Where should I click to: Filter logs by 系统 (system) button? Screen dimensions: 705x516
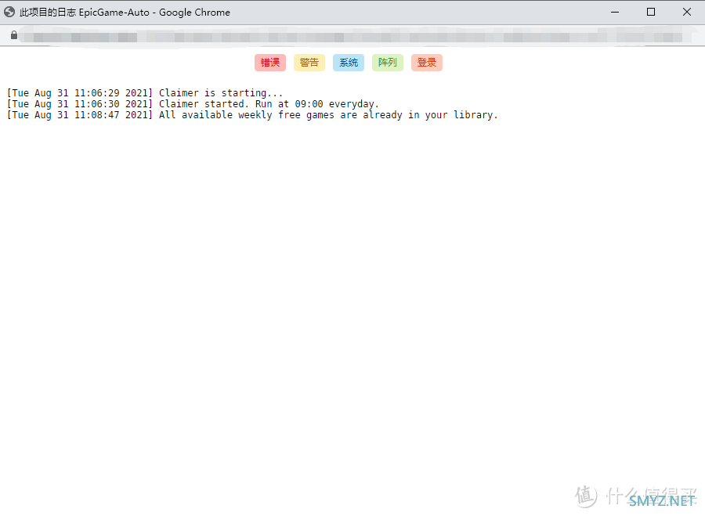point(349,63)
